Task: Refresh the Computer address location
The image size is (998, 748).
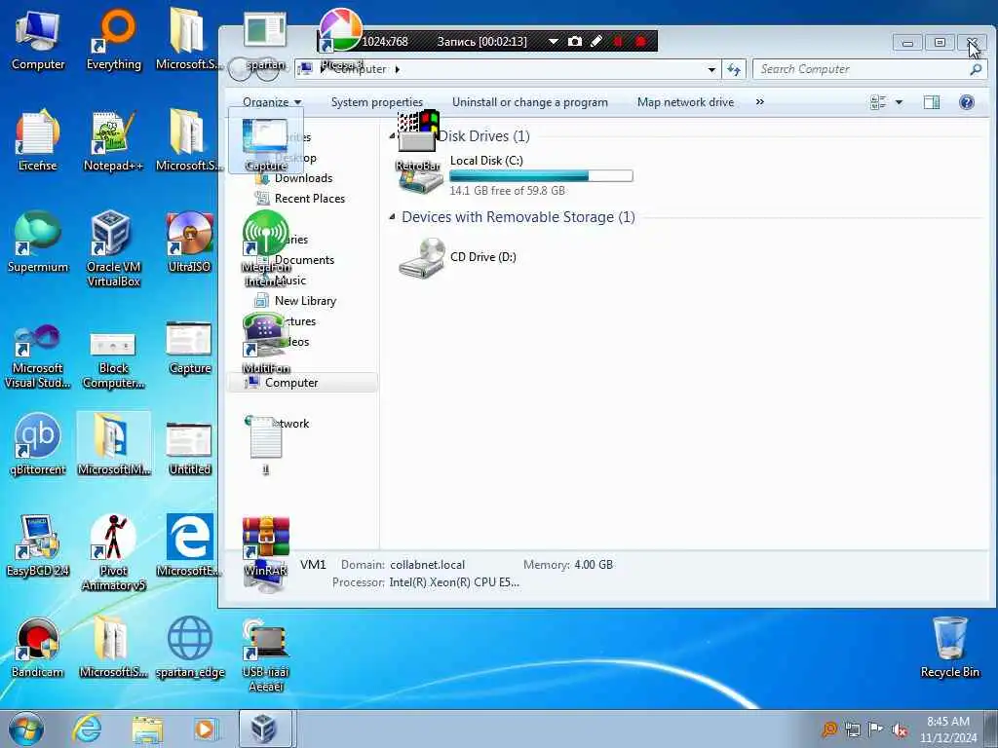Action: pos(734,69)
